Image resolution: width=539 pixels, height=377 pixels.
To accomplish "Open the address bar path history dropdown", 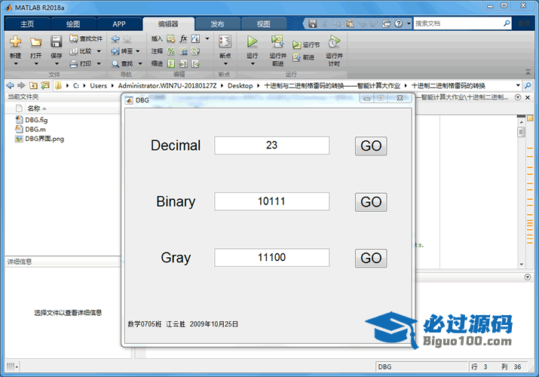I will [518, 85].
